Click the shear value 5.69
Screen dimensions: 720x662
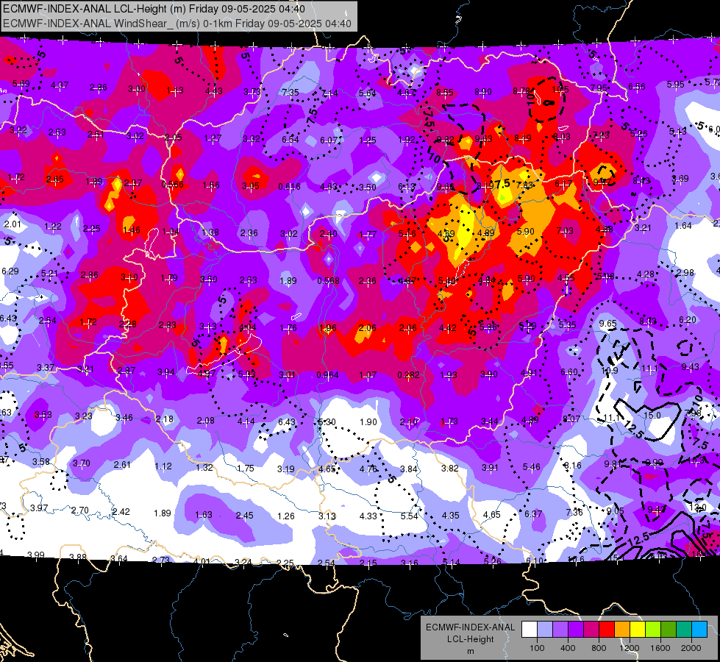pyautogui.click(x=21, y=84)
